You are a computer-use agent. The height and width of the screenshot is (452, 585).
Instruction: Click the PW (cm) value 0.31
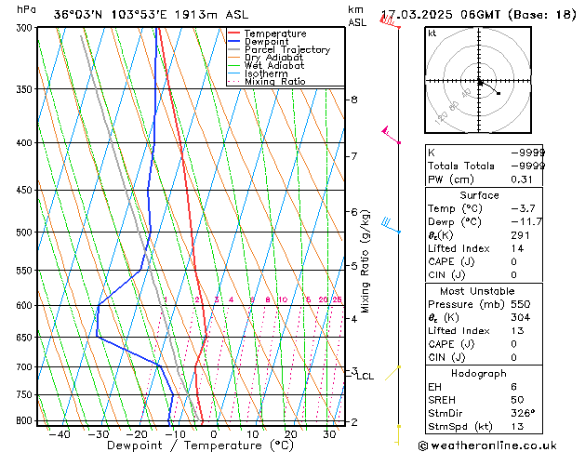(522, 179)
